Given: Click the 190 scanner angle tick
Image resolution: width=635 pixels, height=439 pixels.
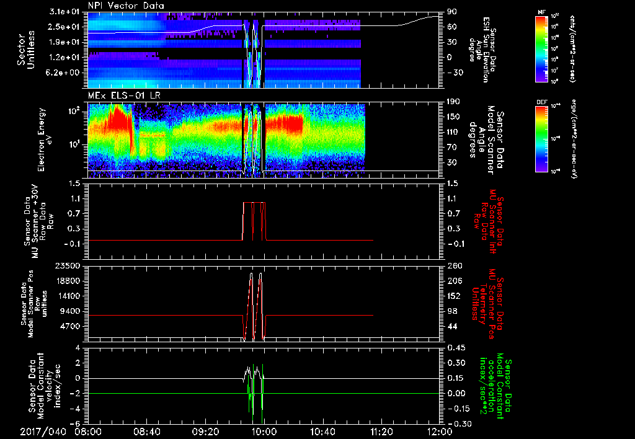Looking at the screenshot, I should tap(454, 102).
